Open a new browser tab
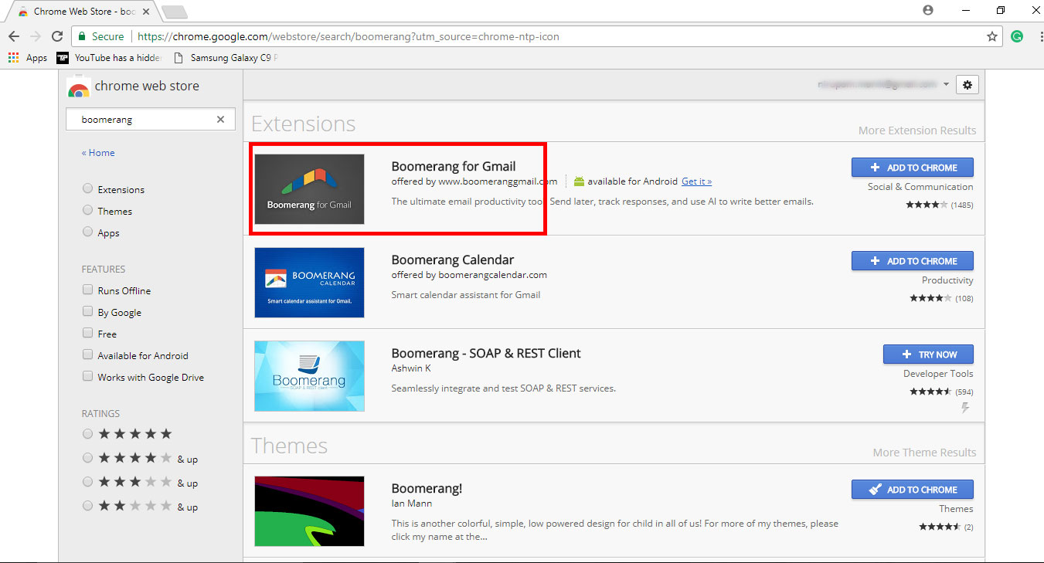The image size is (1044, 563). point(175,12)
